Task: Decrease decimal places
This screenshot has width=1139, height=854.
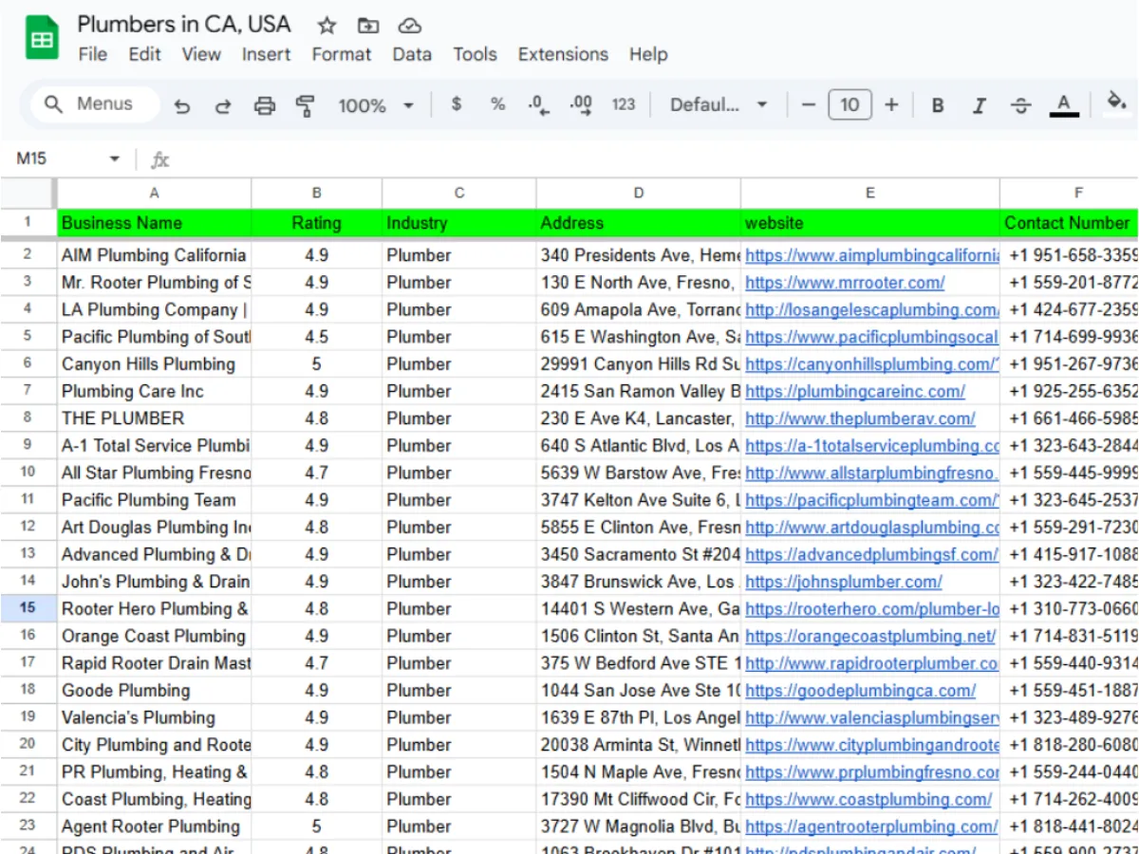Action: pos(538,105)
